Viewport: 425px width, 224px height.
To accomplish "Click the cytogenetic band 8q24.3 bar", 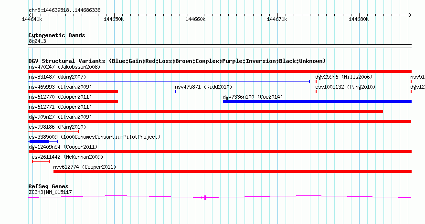I will point(220,46).
